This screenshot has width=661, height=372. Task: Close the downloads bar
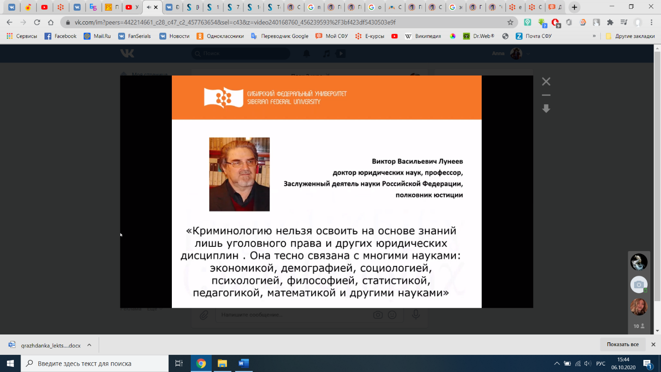(653, 345)
